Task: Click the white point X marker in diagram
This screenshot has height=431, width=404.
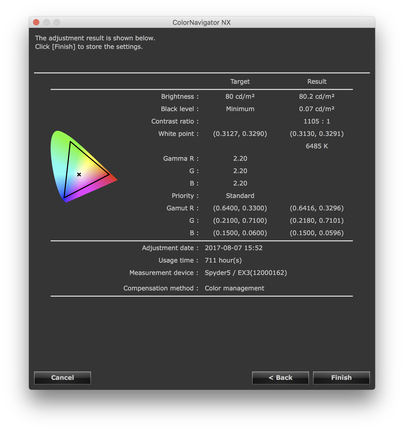Action: (x=79, y=175)
